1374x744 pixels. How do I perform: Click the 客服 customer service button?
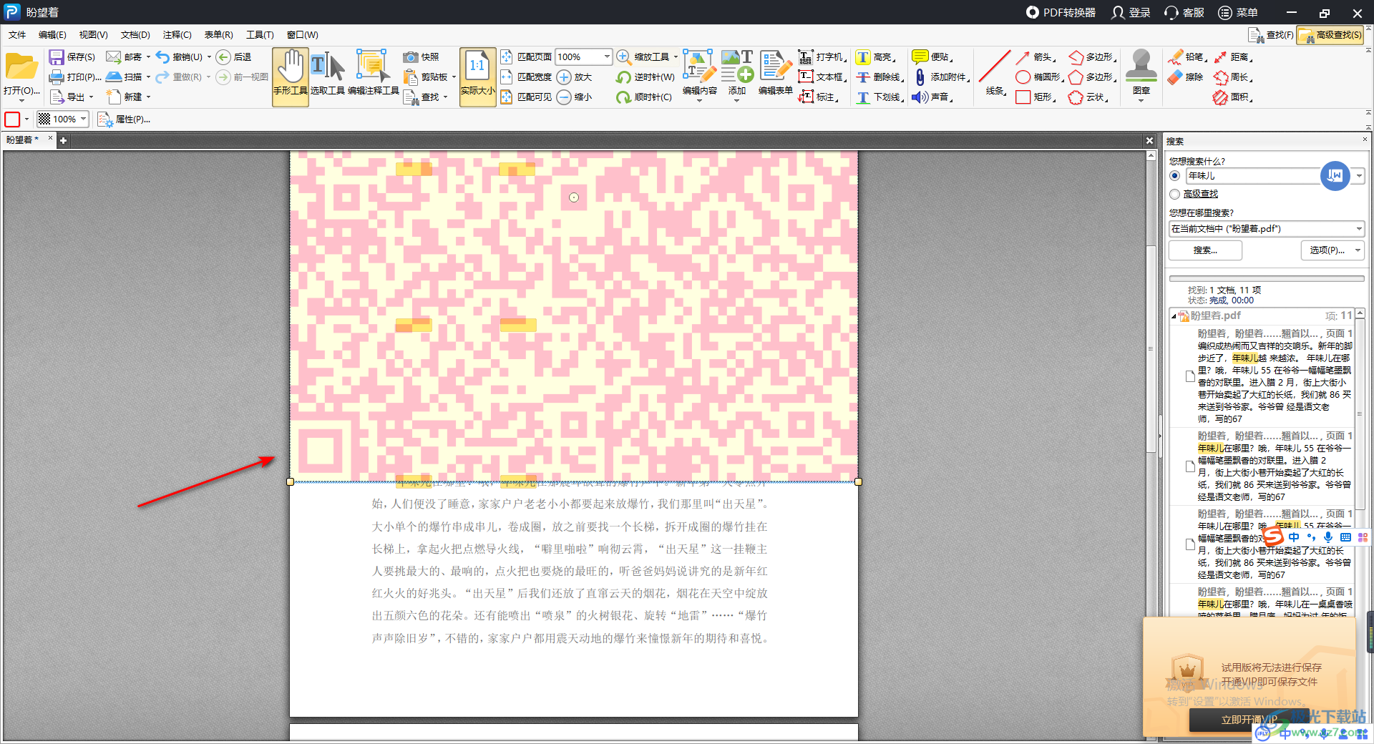(1184, 12)
